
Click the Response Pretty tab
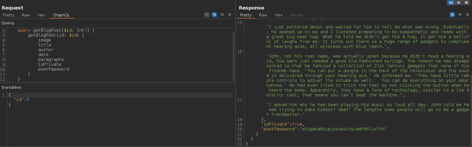(x=246, y=15)
